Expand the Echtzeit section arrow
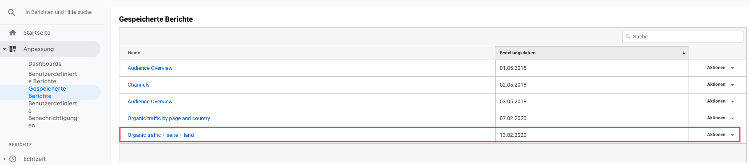750x165 pixels. click(5, 159)
